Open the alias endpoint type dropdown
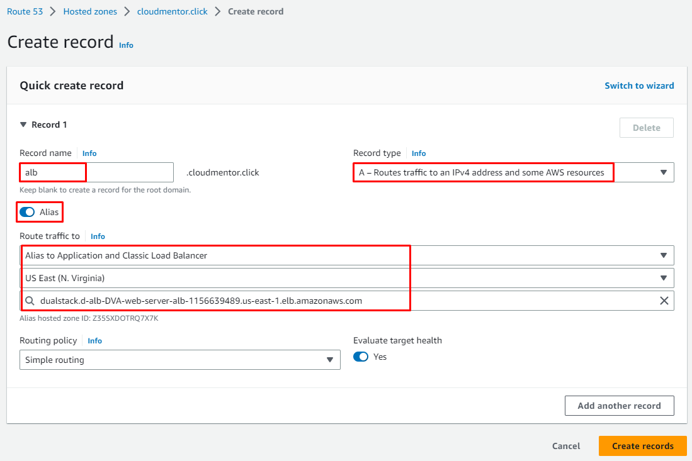The height and width of the screenshot is (461, 692). coord(346,255)
